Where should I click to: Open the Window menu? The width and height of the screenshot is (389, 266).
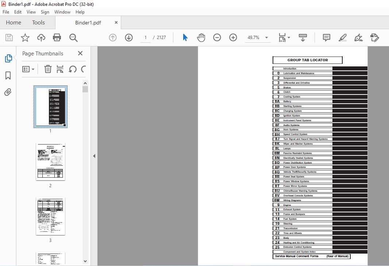[62, 12]
